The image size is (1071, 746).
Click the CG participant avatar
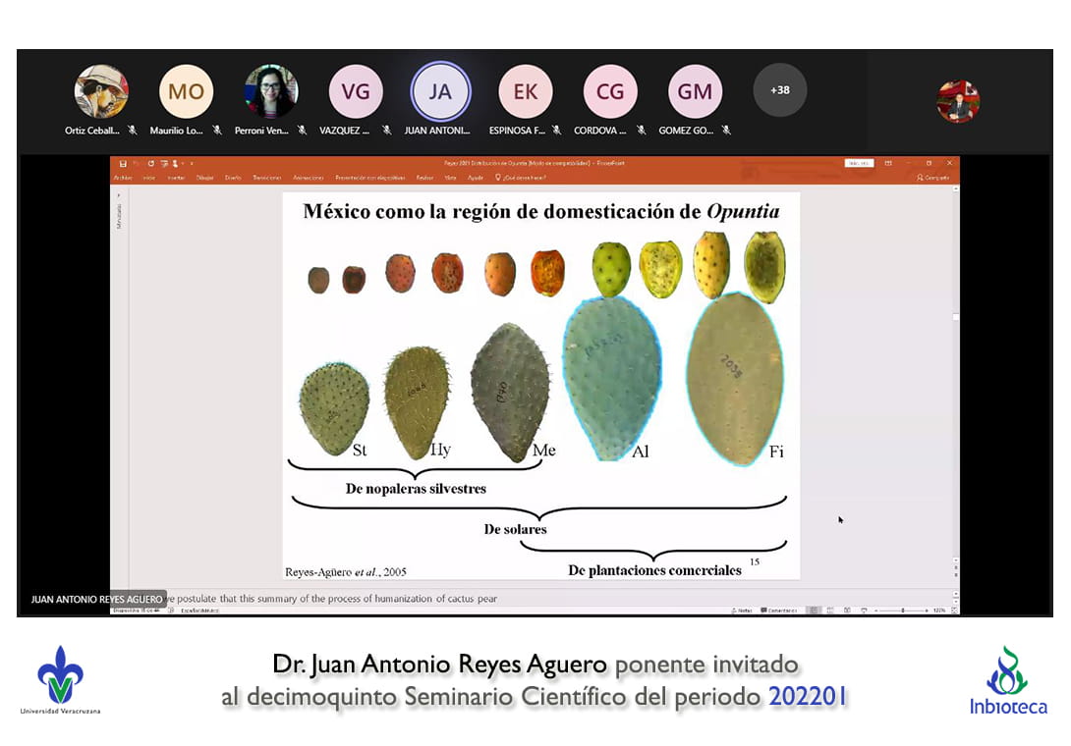tap(610, 91)
